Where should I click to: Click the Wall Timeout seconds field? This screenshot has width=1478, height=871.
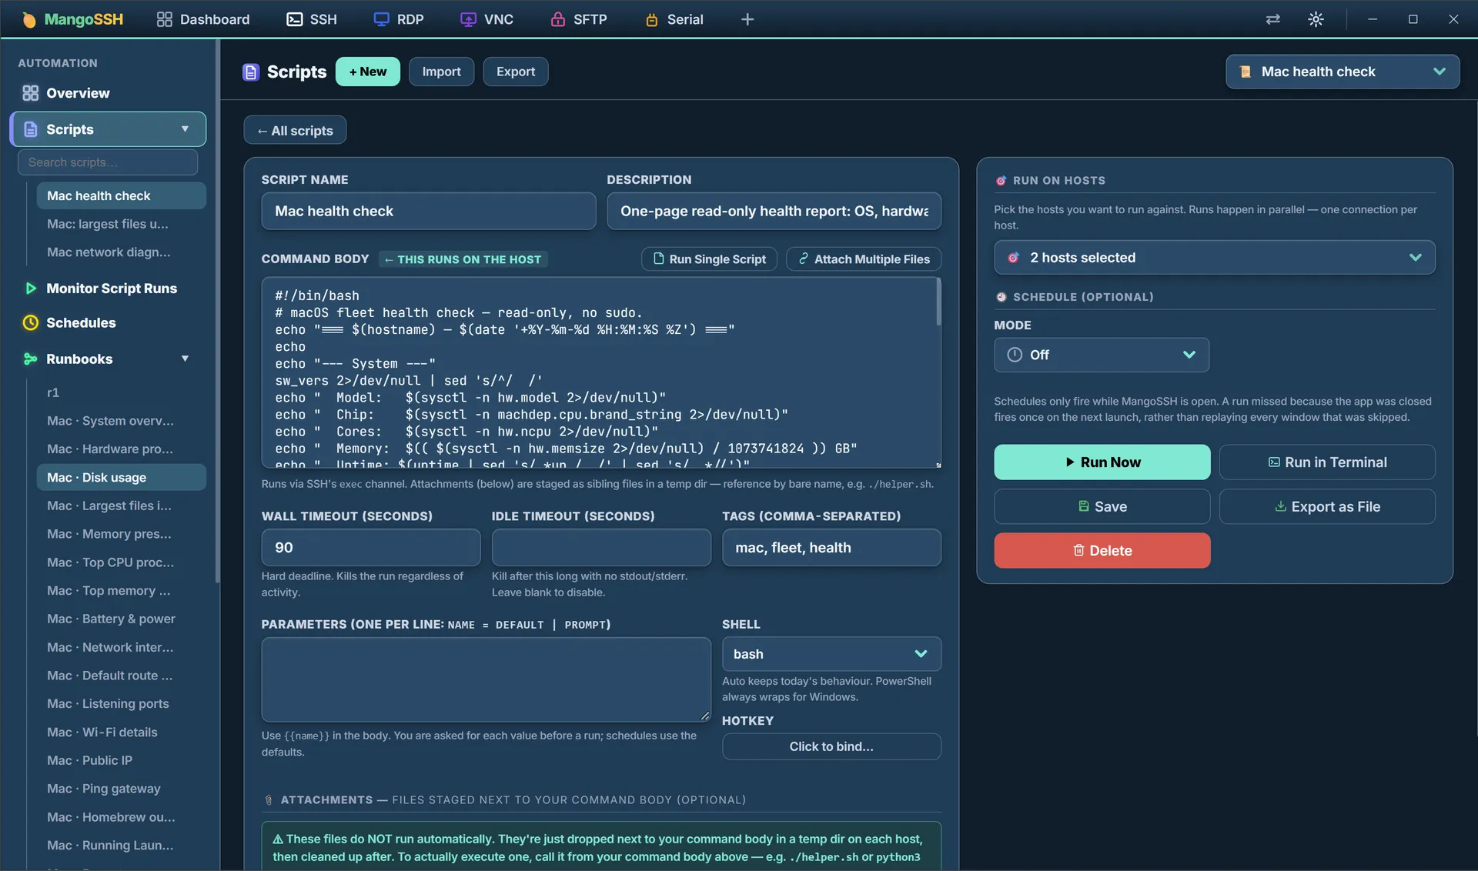(x=370, y=548)
